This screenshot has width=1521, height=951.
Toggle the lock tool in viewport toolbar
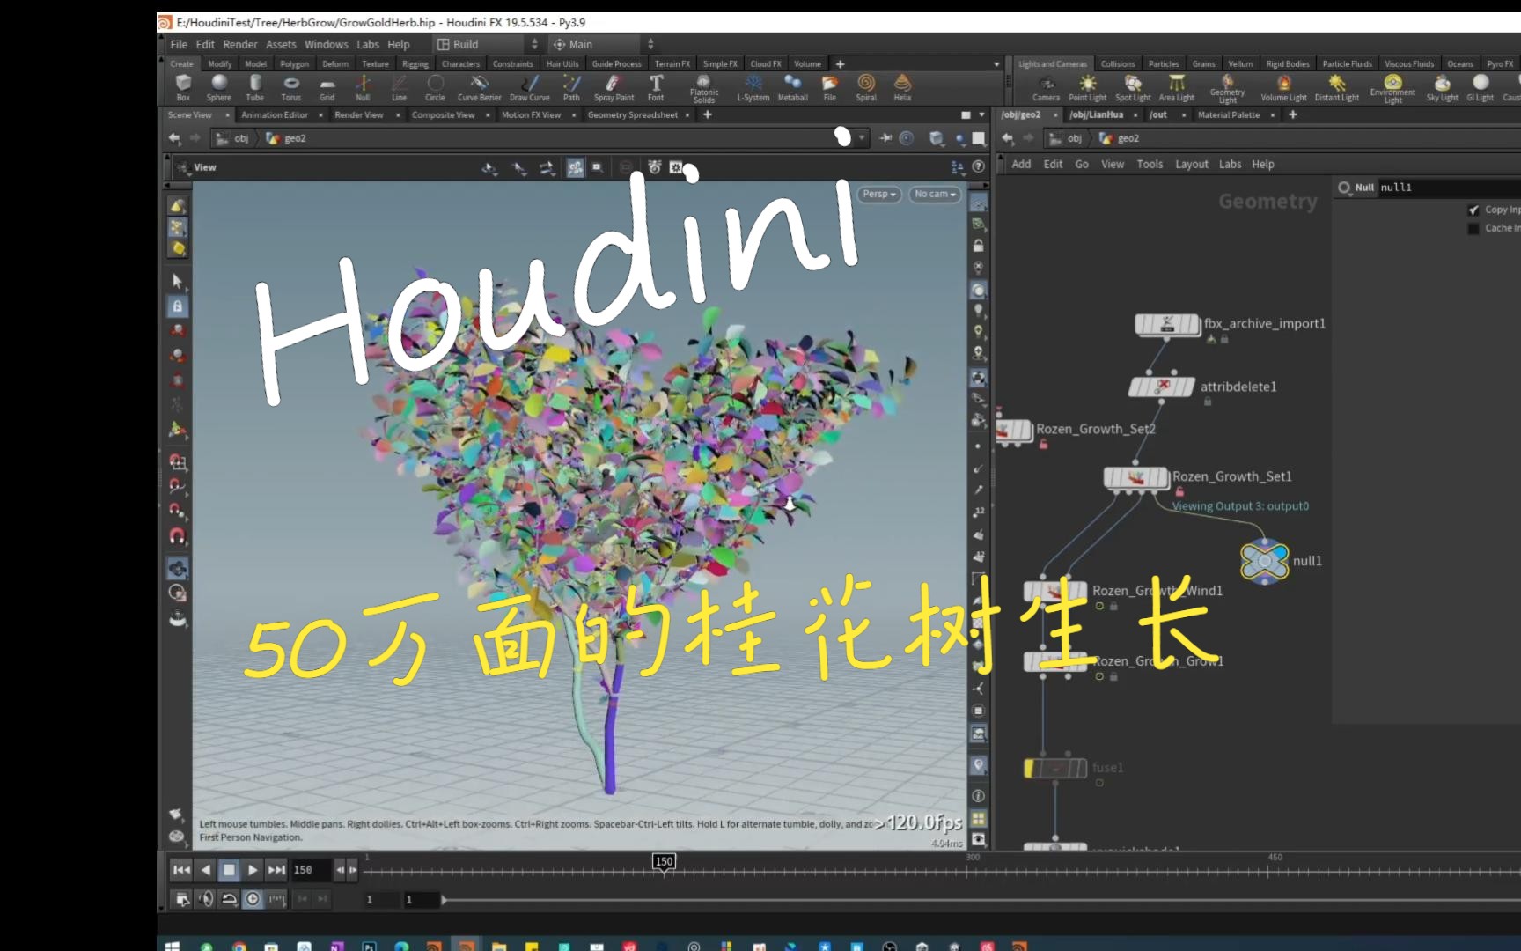[x=177, y=306]
